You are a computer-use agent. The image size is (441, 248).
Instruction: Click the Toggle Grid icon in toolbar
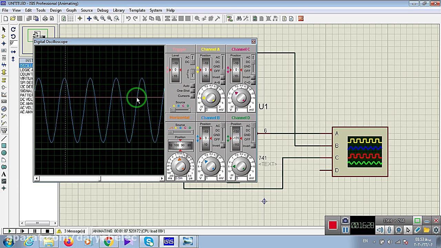pyautogui.click(x=71, y=19)
